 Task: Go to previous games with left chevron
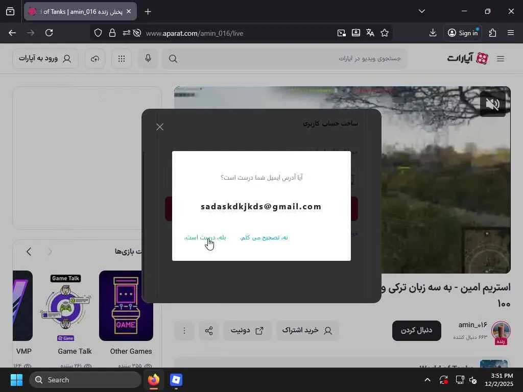29,252
